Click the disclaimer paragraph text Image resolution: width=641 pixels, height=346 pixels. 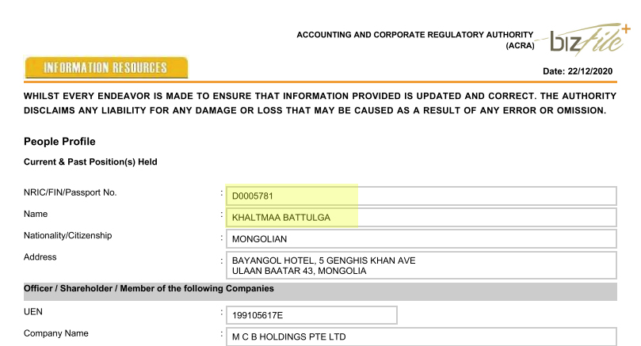[x=315, y=103]
